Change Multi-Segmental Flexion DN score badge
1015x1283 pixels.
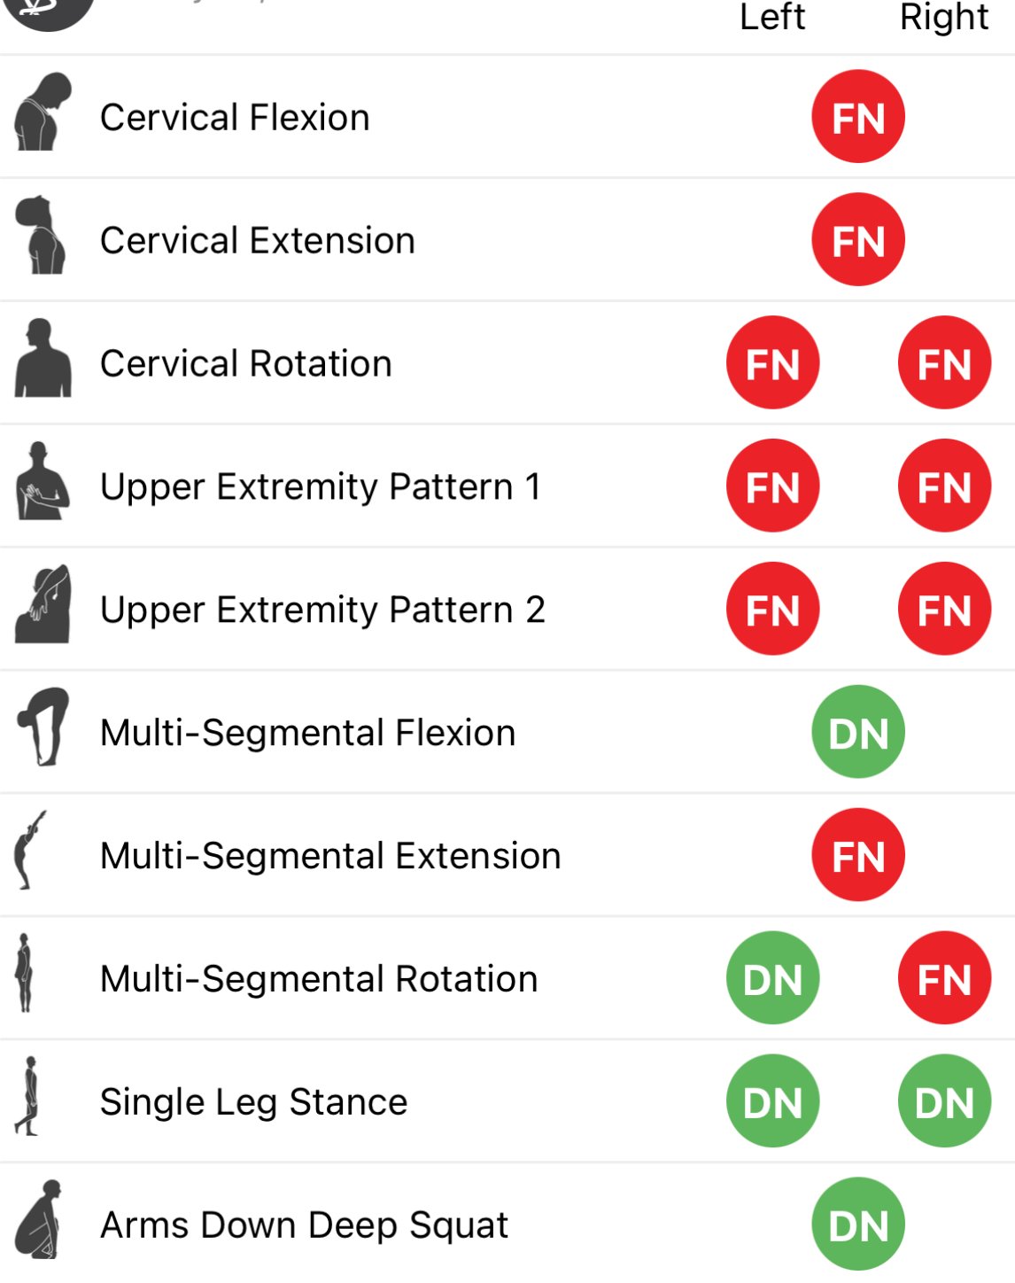858,732
